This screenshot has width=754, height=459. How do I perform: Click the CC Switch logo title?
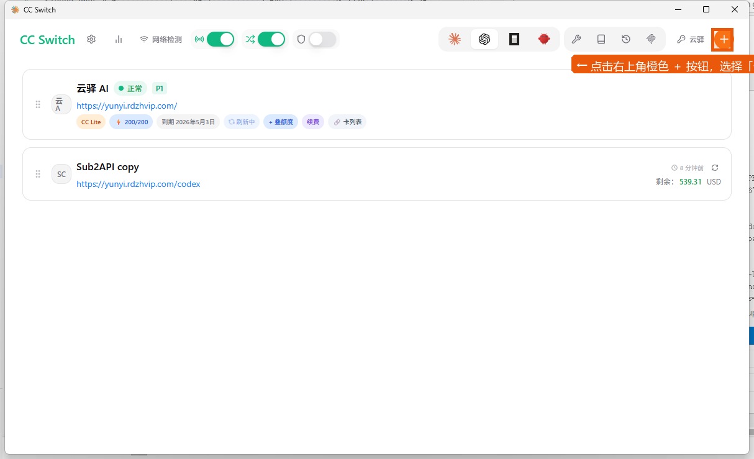click(47, 40)
